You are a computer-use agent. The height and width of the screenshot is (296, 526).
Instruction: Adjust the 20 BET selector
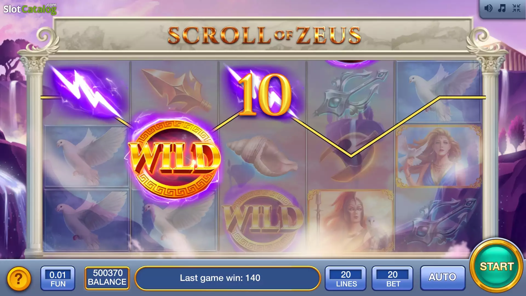point(392,278)
